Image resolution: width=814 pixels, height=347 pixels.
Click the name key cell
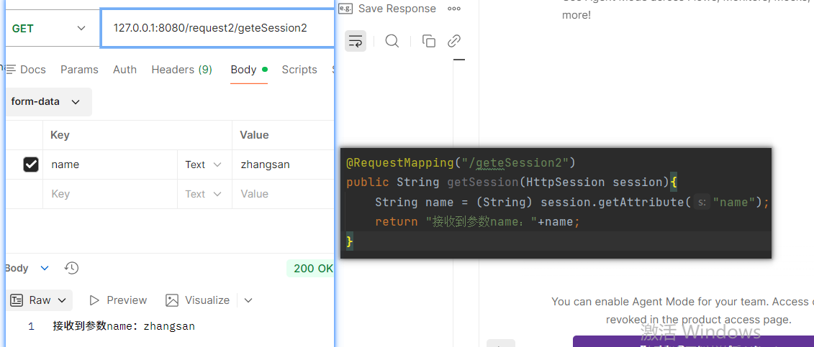click(x=110, y=165)
